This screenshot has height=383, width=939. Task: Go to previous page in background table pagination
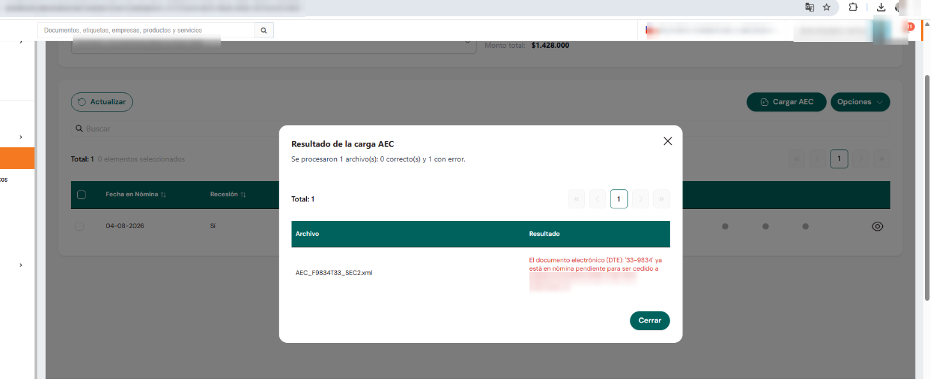[817, 159]
